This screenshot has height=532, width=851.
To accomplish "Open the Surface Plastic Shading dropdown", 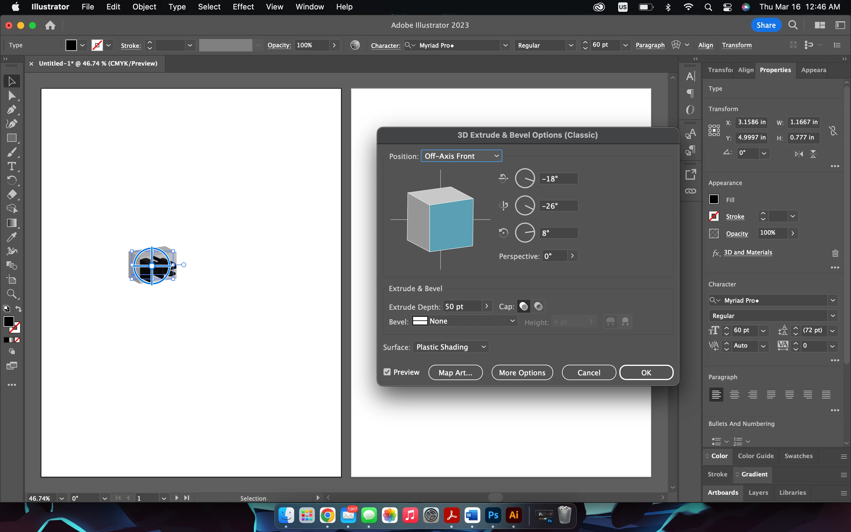I will click(x=450, y=347).
